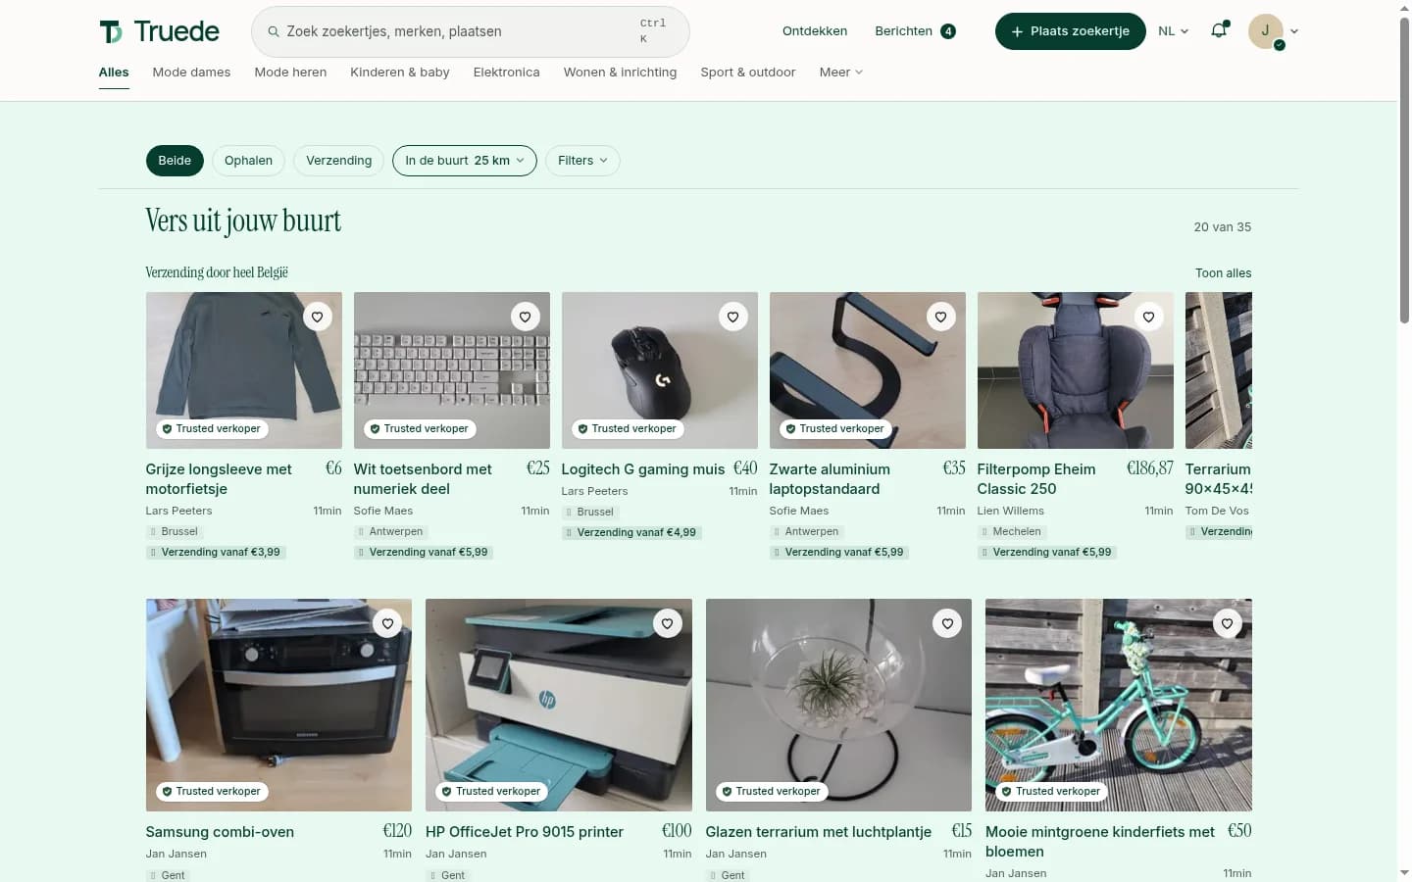Click the Truede logo
The image size is (1412, 882).
pyautogui.click(x=159, y=31)
